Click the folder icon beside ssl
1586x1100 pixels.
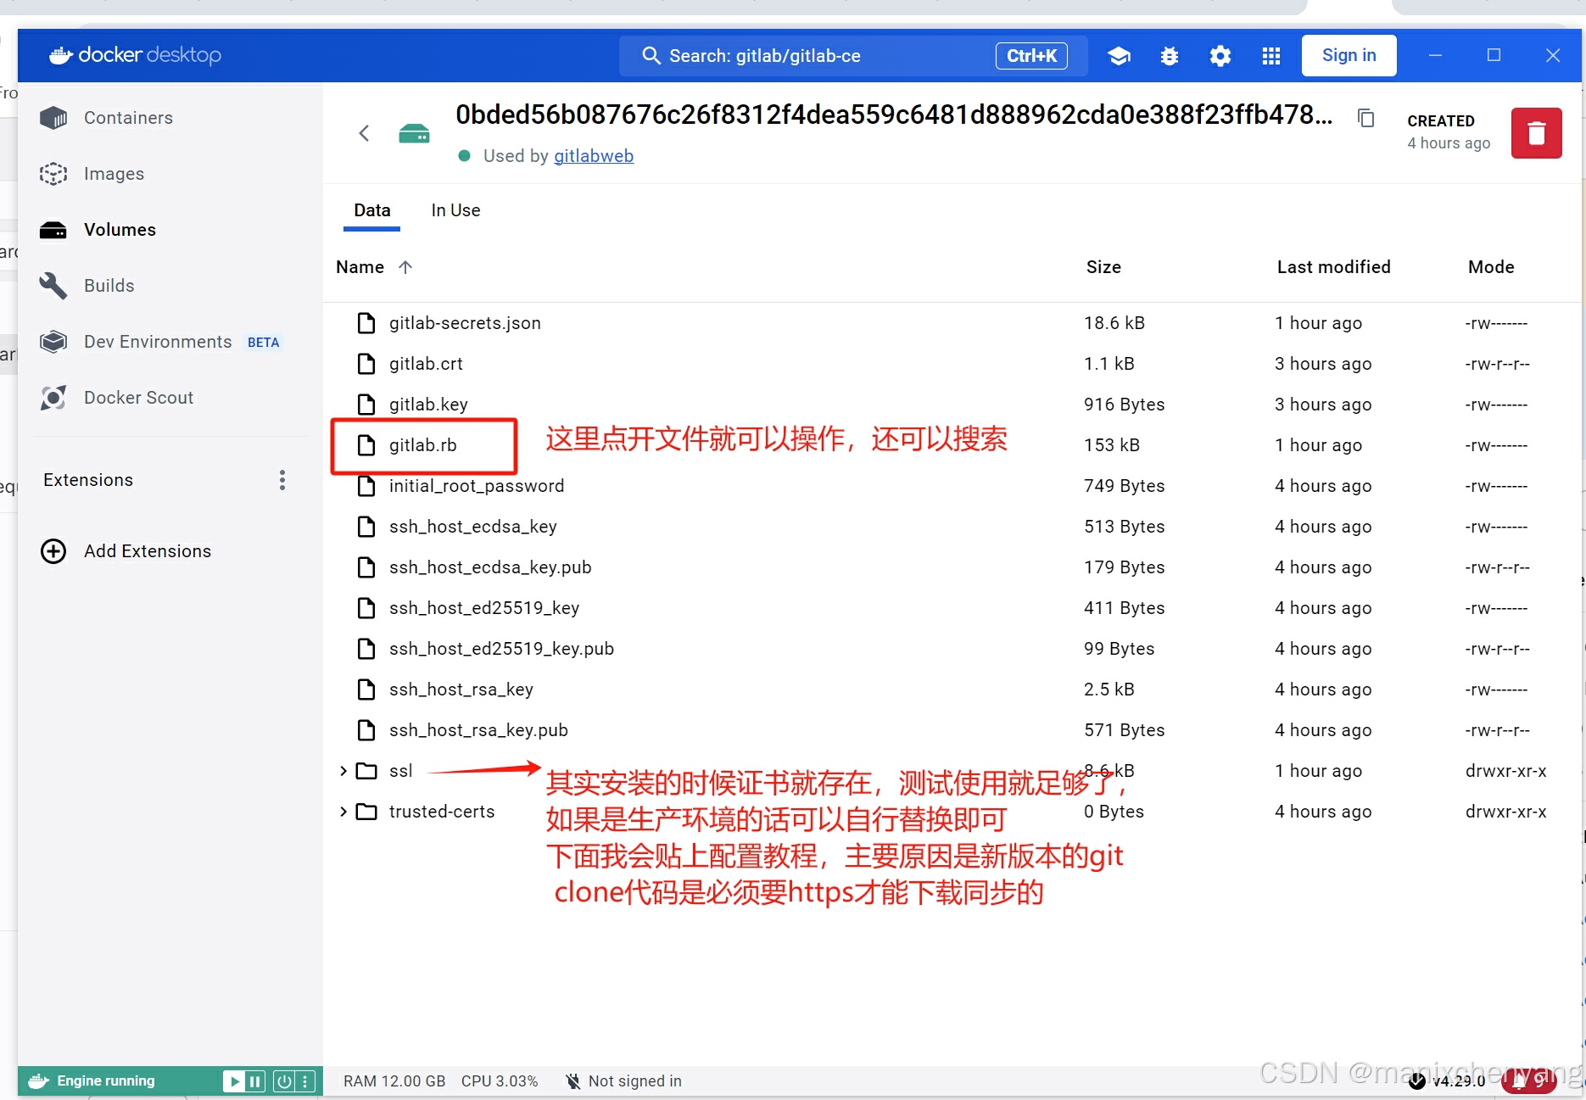tap(366, 771)
